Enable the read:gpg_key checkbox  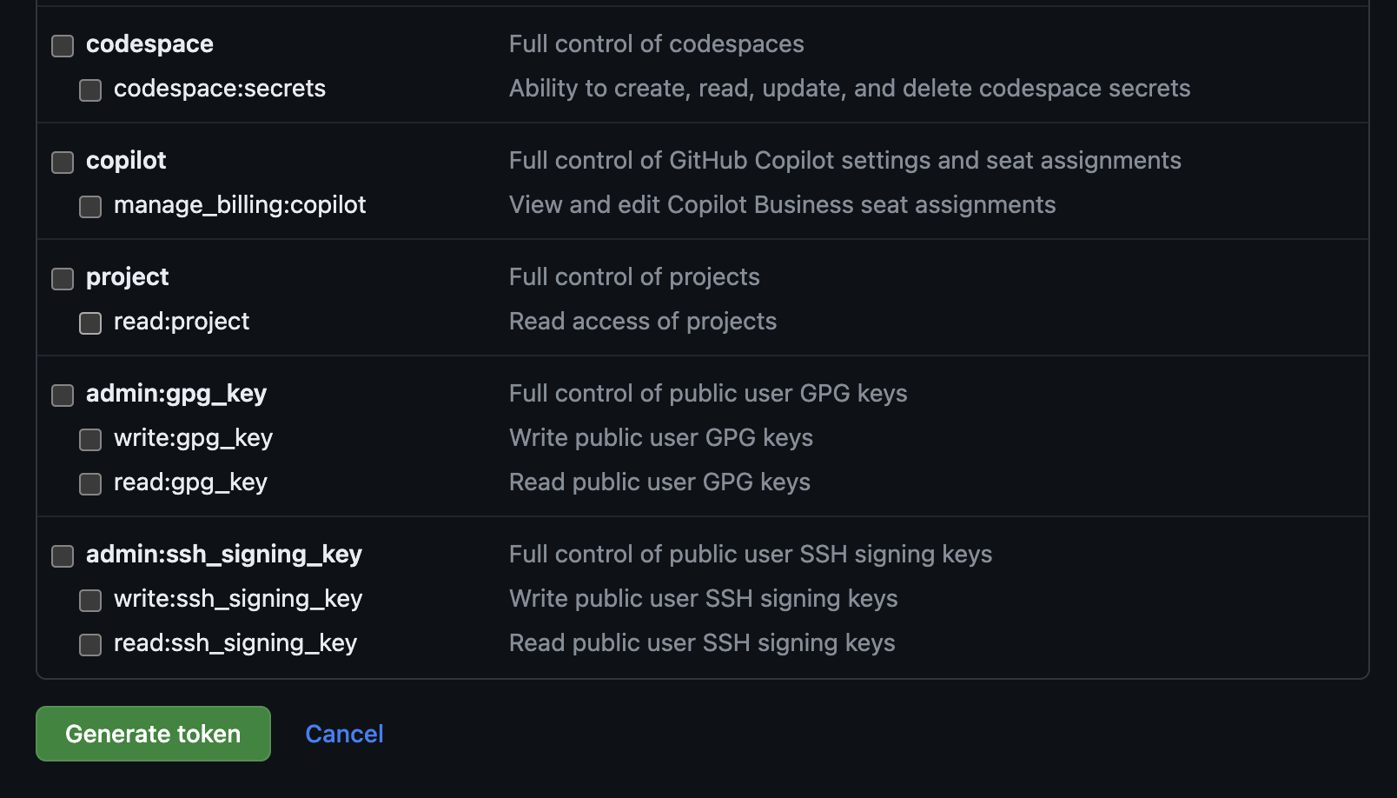[90, 483]
